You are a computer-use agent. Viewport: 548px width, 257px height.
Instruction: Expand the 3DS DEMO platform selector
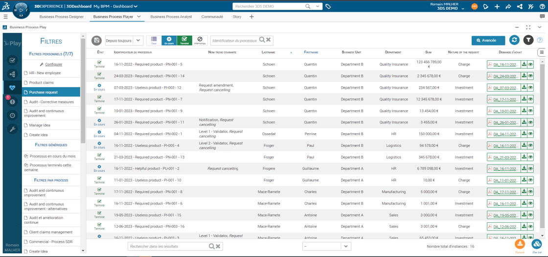pyautogui.click(x=463, y=8)
